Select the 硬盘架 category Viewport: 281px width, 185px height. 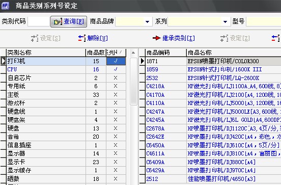pyautogui.click(x=46, y=120)
